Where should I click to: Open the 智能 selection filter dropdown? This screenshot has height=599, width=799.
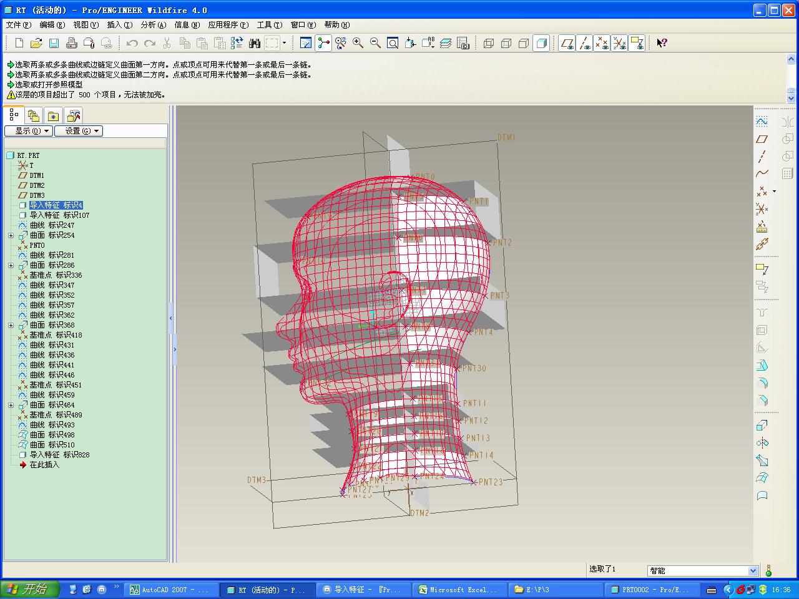[753, 570]
